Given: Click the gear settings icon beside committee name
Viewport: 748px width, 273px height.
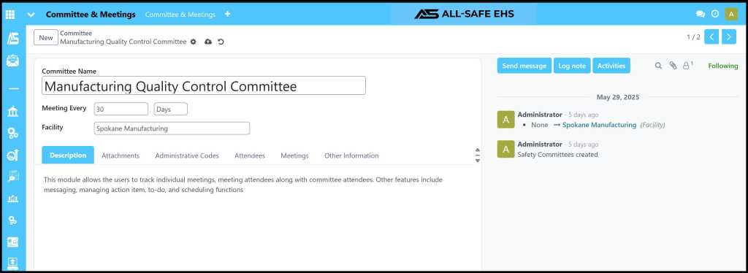Looking at the screenshot, I should coord(193,42).
